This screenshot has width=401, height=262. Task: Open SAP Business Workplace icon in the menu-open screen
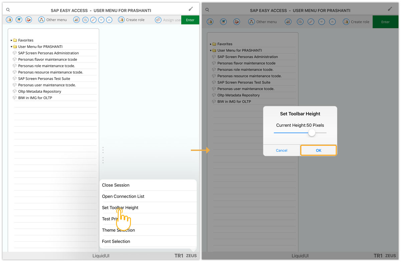tap(29, 20)
